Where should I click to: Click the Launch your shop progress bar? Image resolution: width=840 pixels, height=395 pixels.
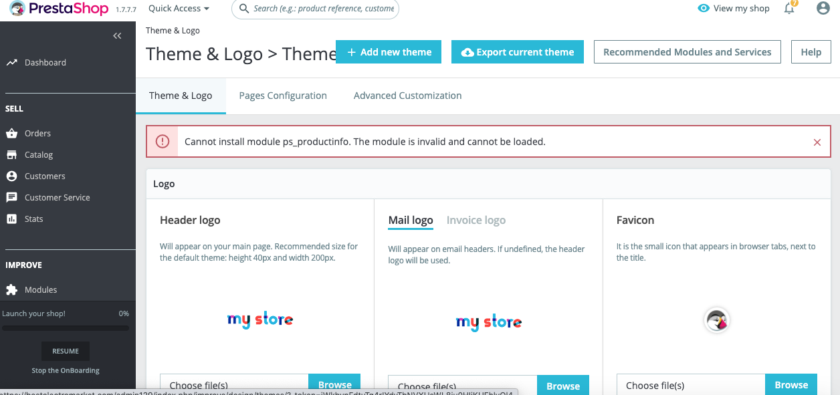(x=66, y=328)
